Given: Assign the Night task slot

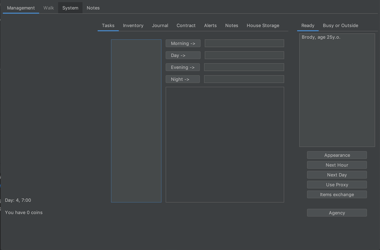Looking at the screenshot, I should point(183,79).
